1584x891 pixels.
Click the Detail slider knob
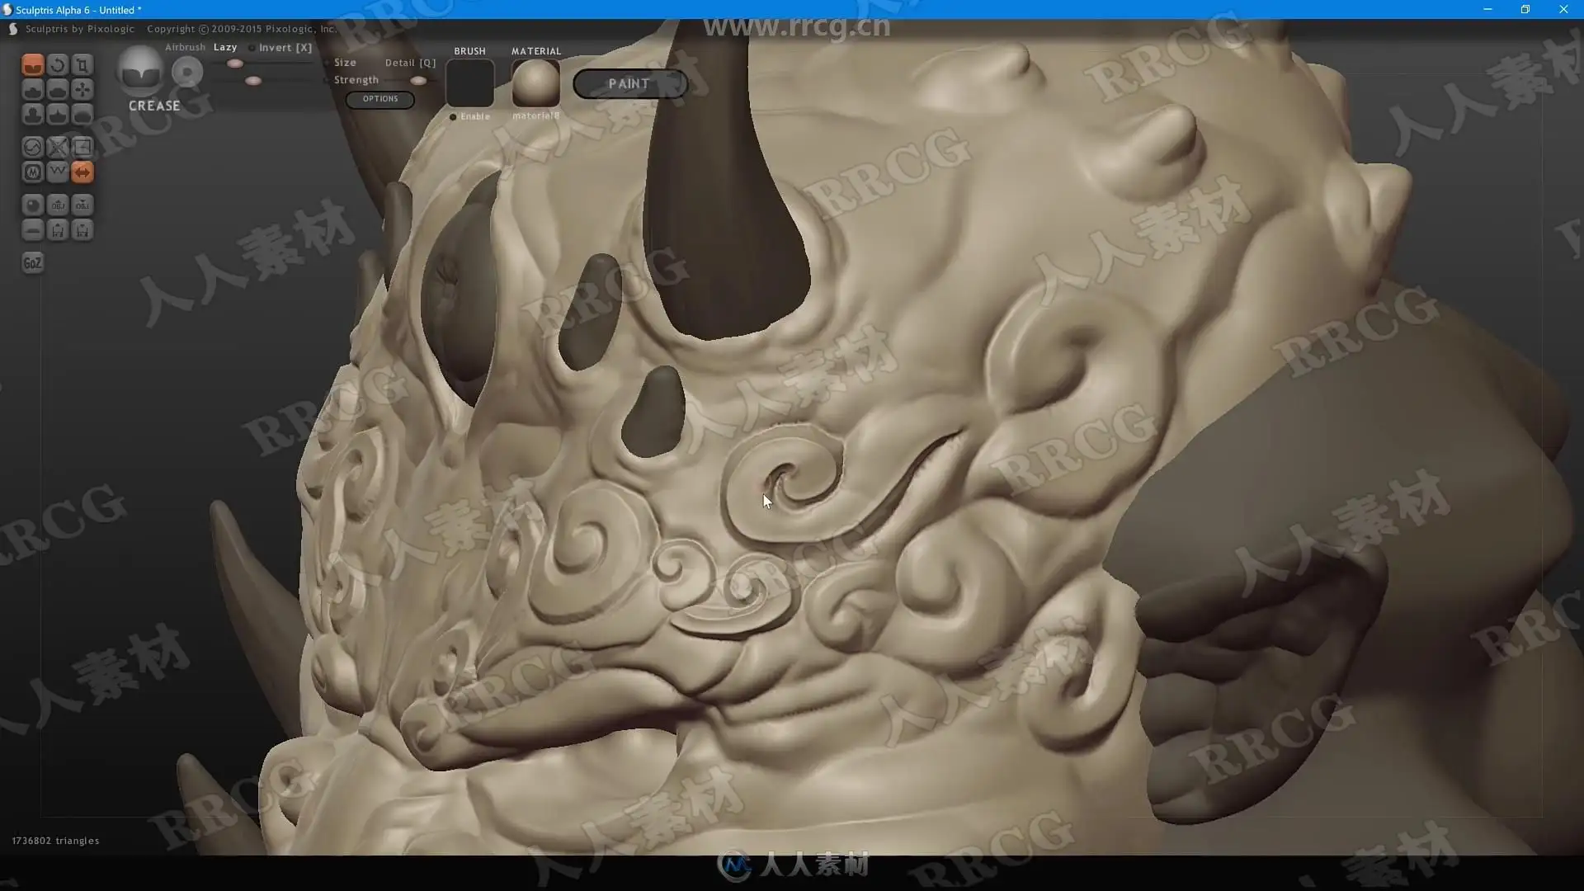tap(418, 81)
